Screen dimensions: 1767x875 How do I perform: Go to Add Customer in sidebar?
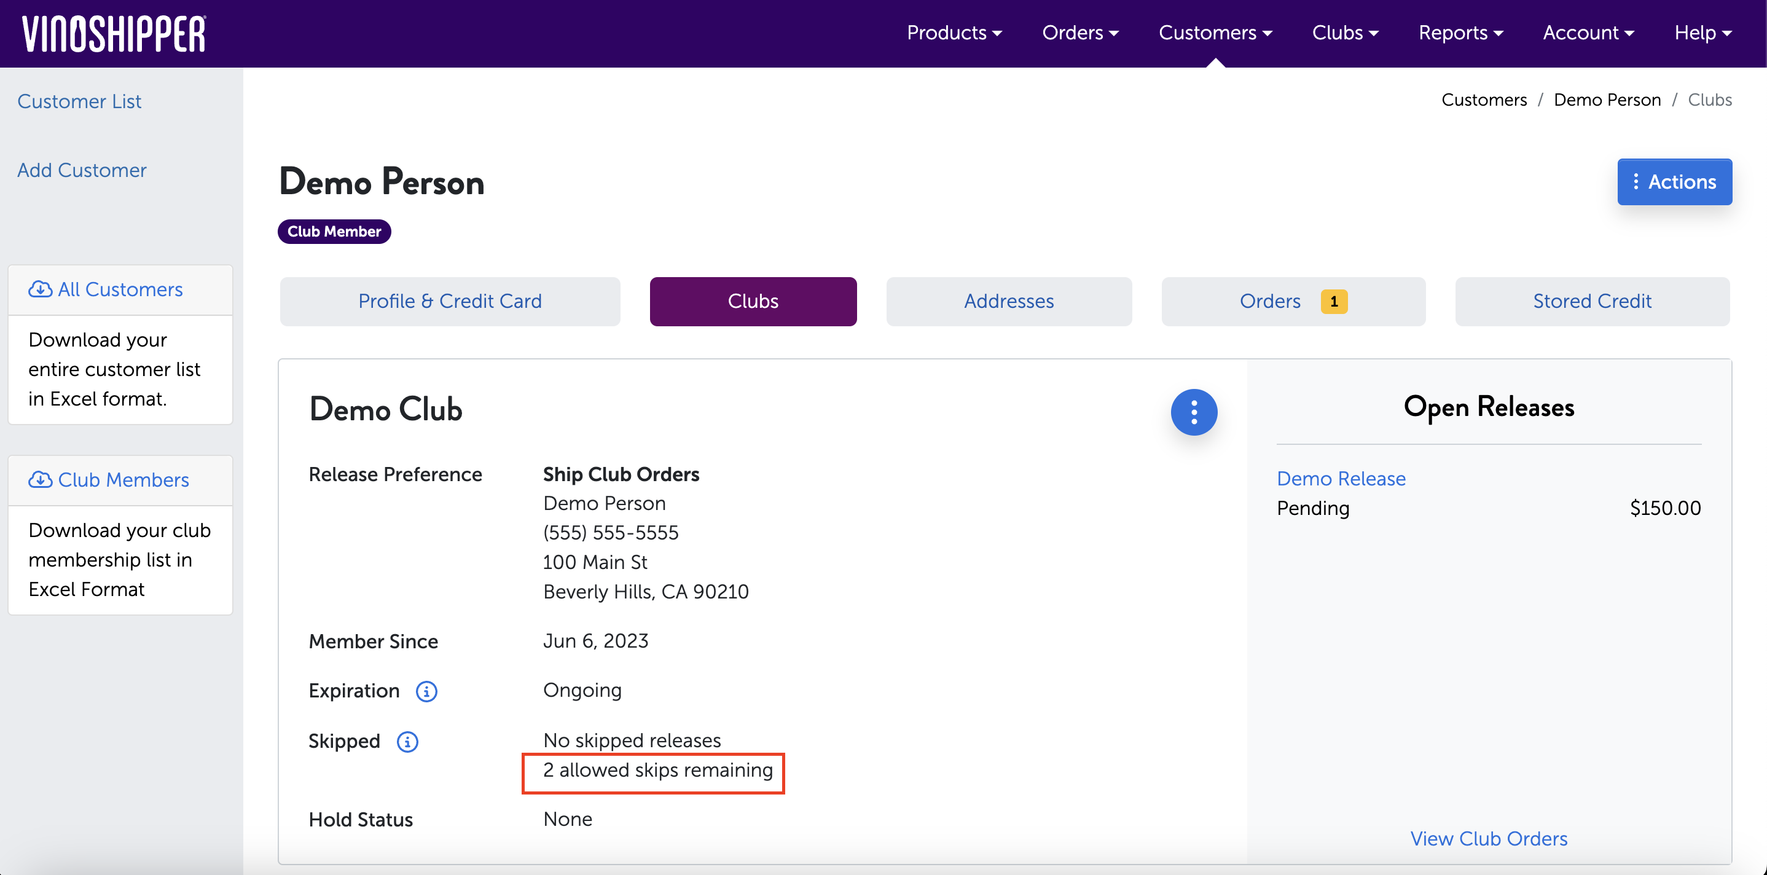click(82, 170)
